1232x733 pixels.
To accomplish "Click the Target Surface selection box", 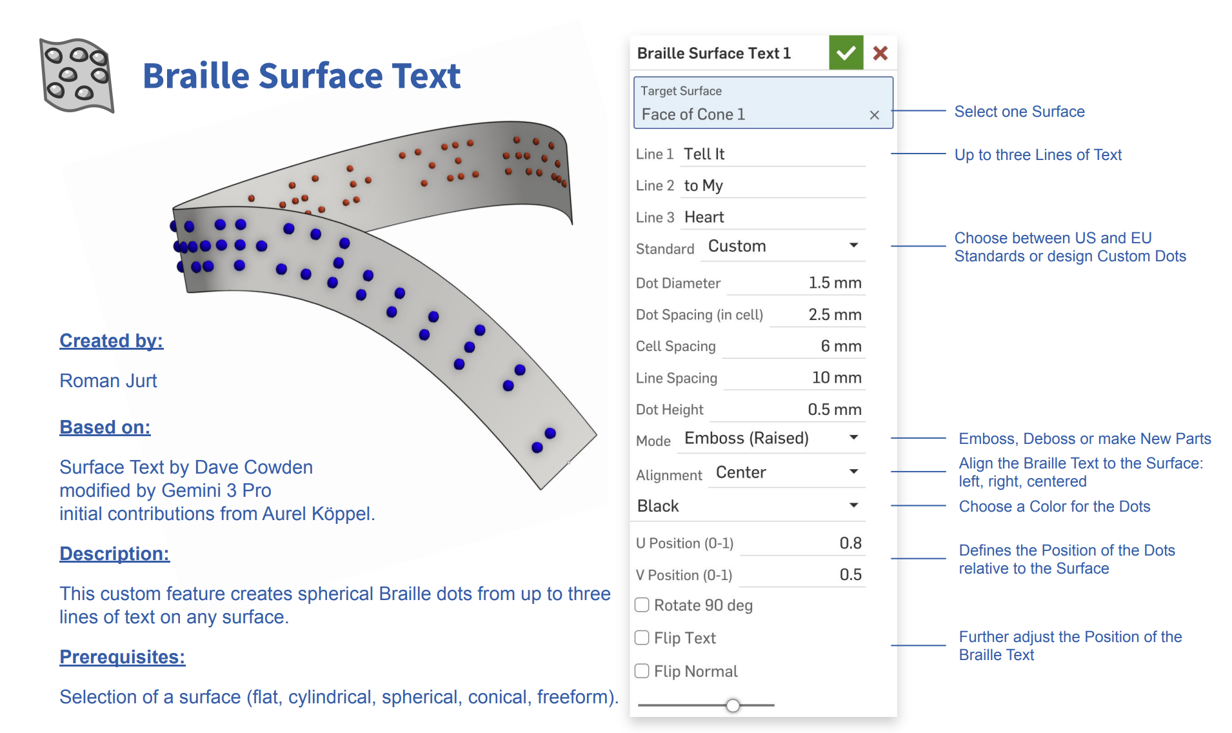I will (763, 103).
